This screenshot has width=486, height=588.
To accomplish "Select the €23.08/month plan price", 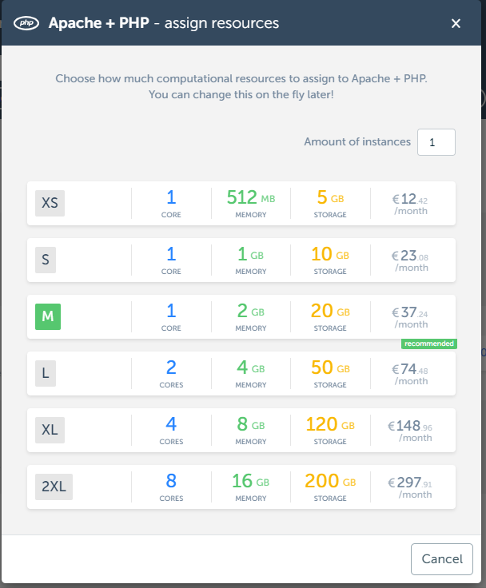I will pos(410,260).
